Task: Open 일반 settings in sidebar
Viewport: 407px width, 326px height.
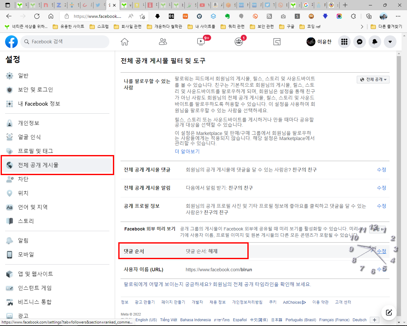Action: point(57,76)
